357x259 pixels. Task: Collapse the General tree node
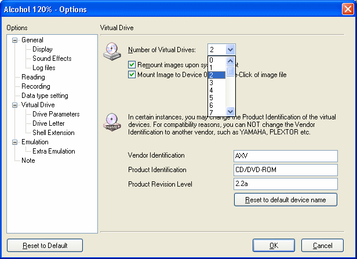click(x=15, y=41)
